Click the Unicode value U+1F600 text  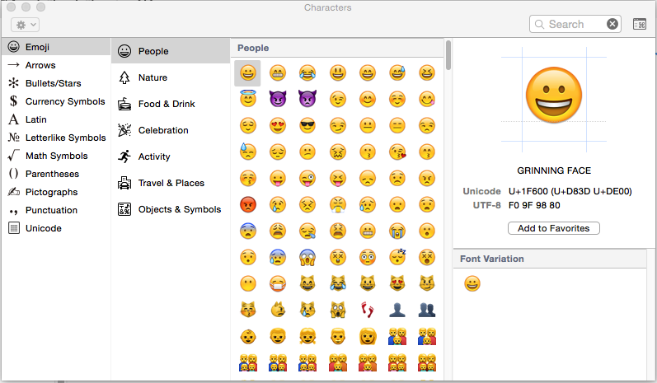click(570, 191)
